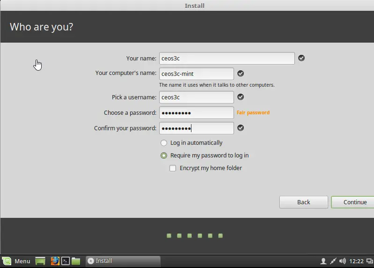The width and height of the screenshot is (374, 268).
Task: Open the network connection tray icon
Action: pyautogui.click(x=333, y=261)
